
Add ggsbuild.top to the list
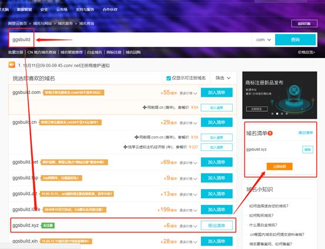pos(217,178)
